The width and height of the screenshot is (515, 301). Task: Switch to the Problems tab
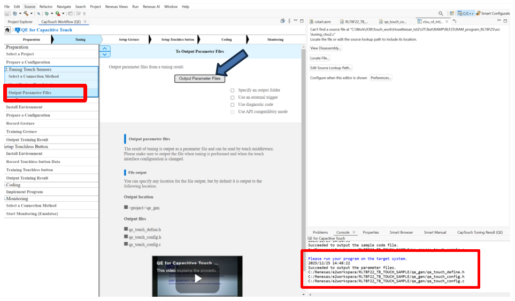click(x=320, y=232)
